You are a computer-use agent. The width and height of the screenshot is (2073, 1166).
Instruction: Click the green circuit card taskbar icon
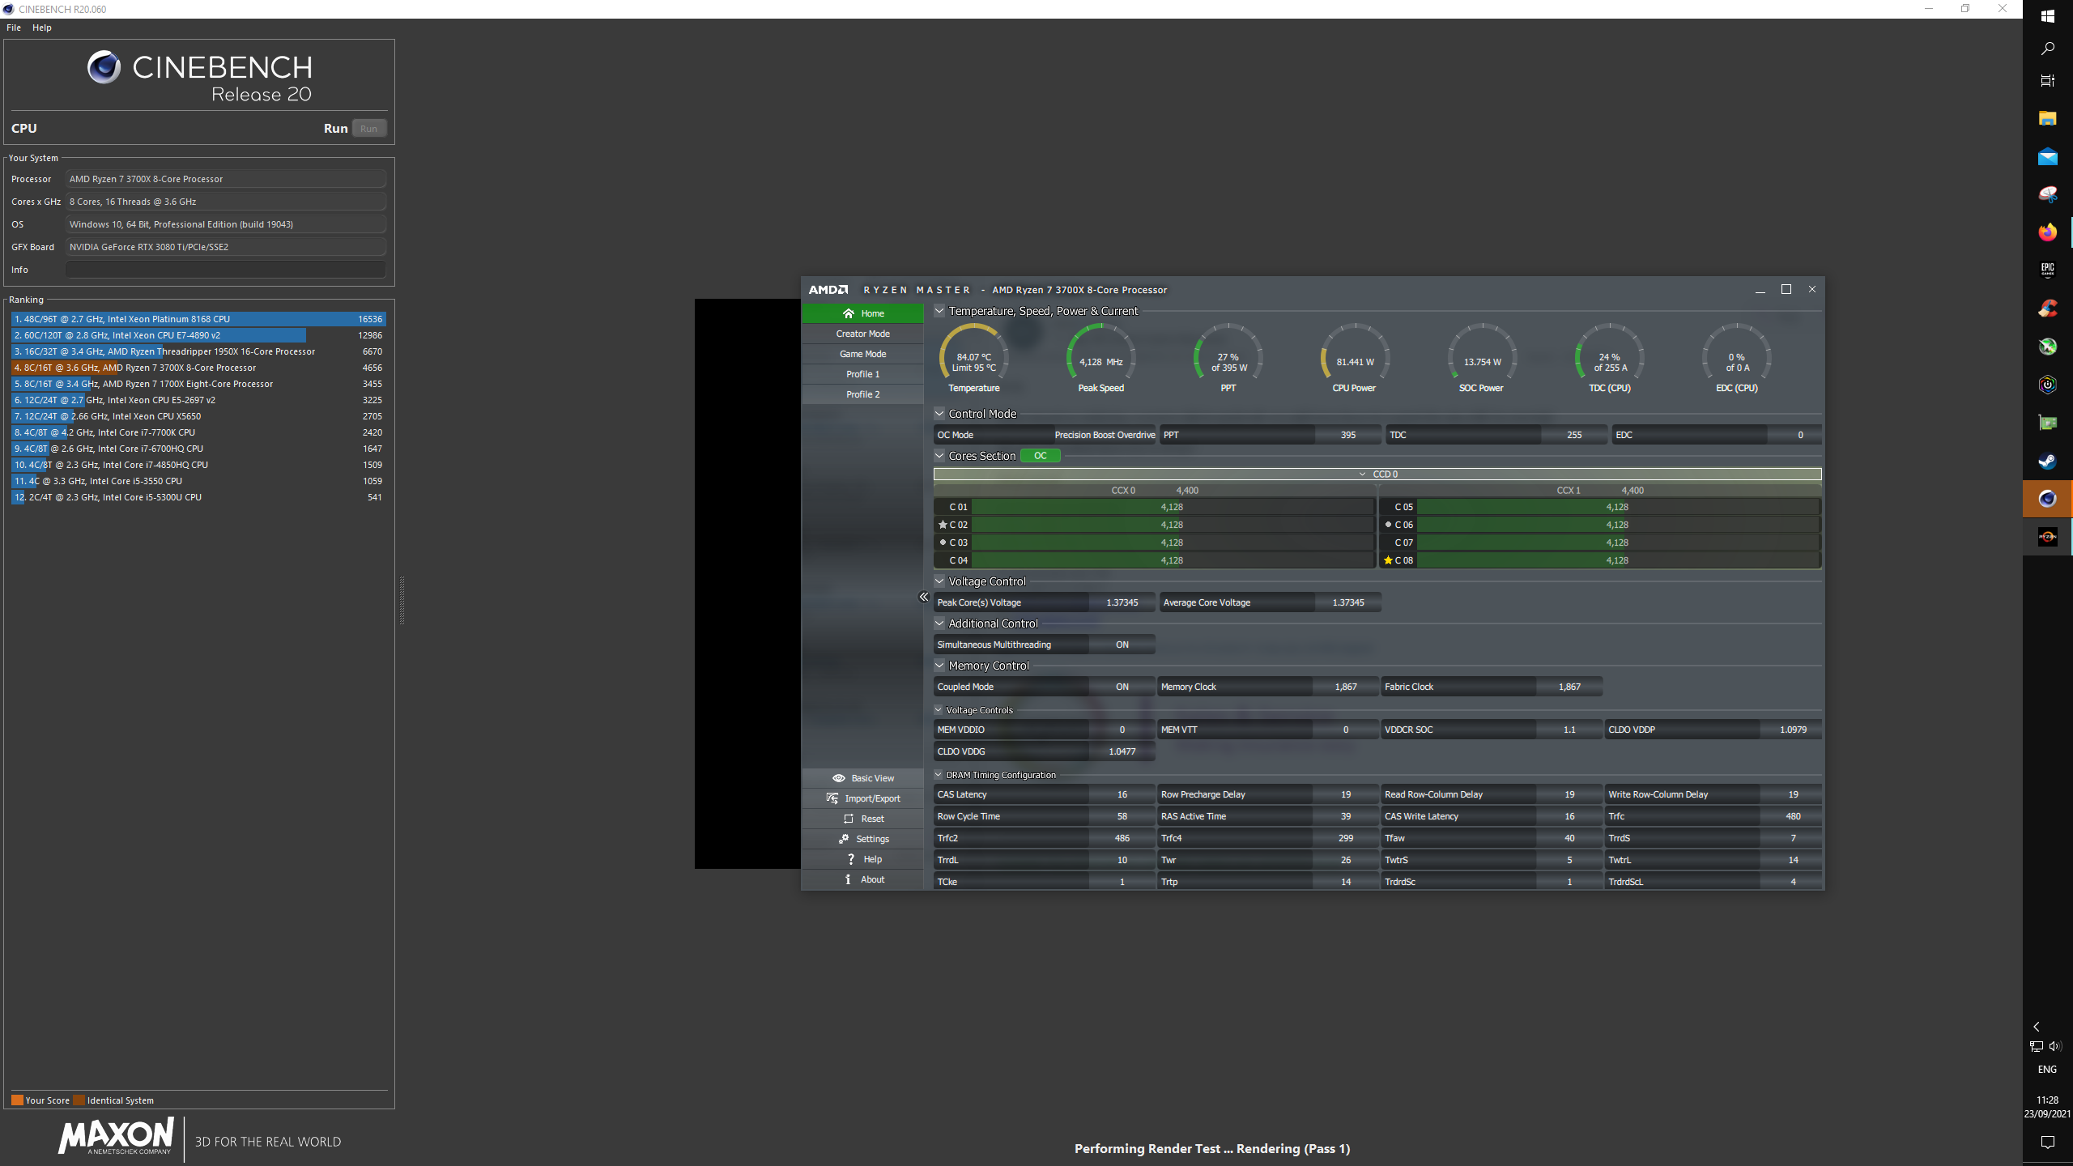(2047, 423)
